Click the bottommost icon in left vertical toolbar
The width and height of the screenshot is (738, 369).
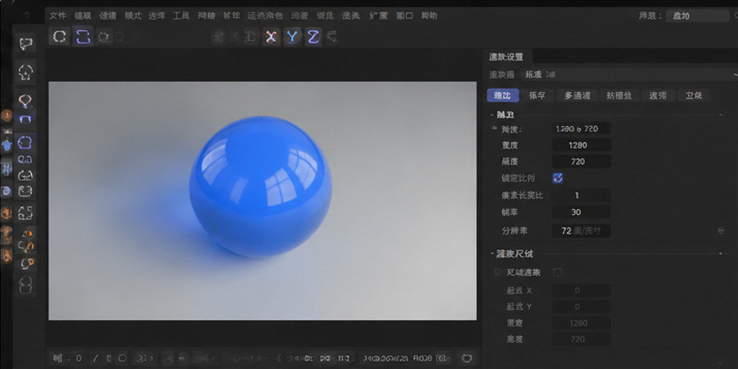coord(25,284)
